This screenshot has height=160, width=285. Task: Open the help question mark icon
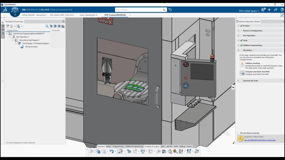(282, 10)
